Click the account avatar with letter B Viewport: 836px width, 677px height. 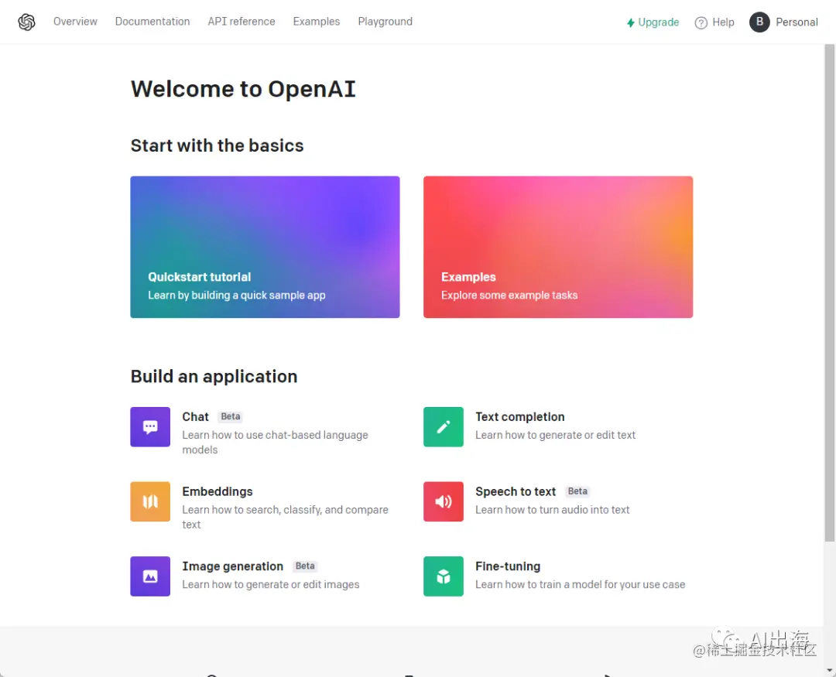pos(759,22)
